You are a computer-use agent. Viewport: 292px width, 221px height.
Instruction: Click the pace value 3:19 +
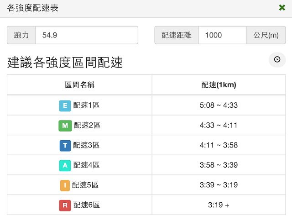[219, 205]
